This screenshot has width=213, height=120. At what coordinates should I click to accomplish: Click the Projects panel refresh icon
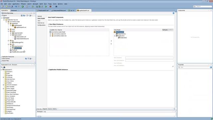pyautogui.click(x=24, y=16)
